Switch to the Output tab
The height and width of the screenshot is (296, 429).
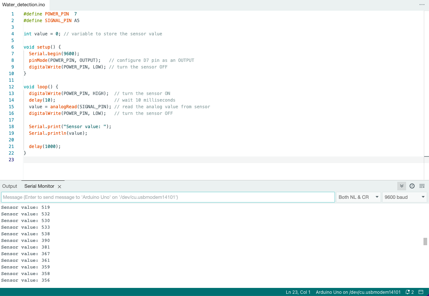(10, 186)
